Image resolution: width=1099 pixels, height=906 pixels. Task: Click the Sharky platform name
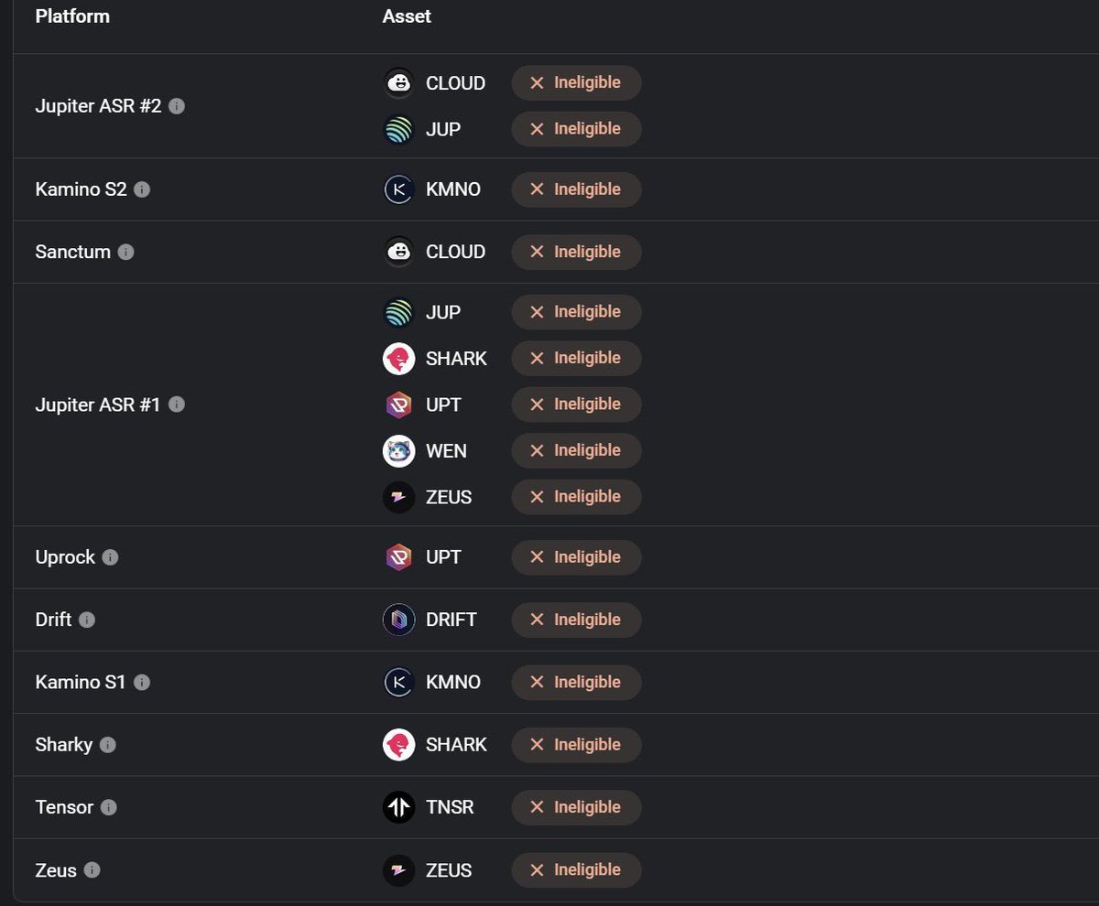(x=64, y=745)
